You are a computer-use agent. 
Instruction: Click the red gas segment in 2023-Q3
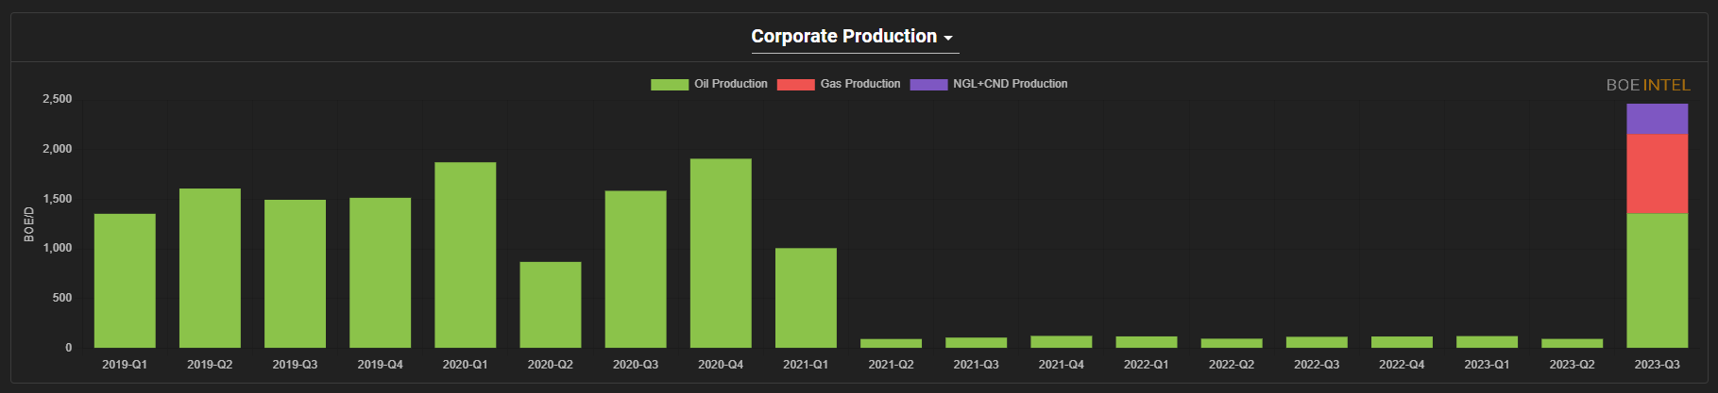(x=1657, y=173)
